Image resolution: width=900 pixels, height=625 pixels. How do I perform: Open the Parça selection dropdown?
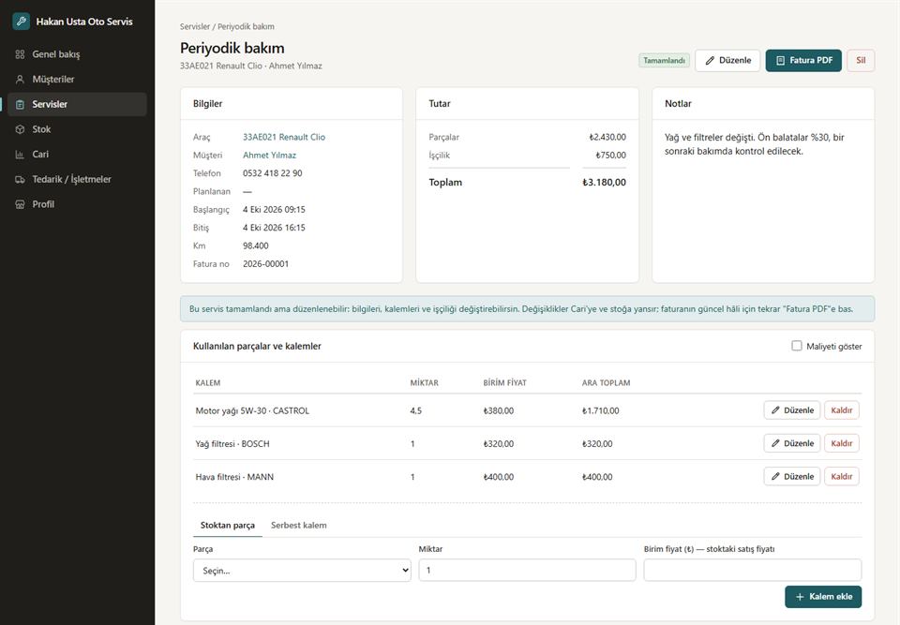[x=302, y=571]
